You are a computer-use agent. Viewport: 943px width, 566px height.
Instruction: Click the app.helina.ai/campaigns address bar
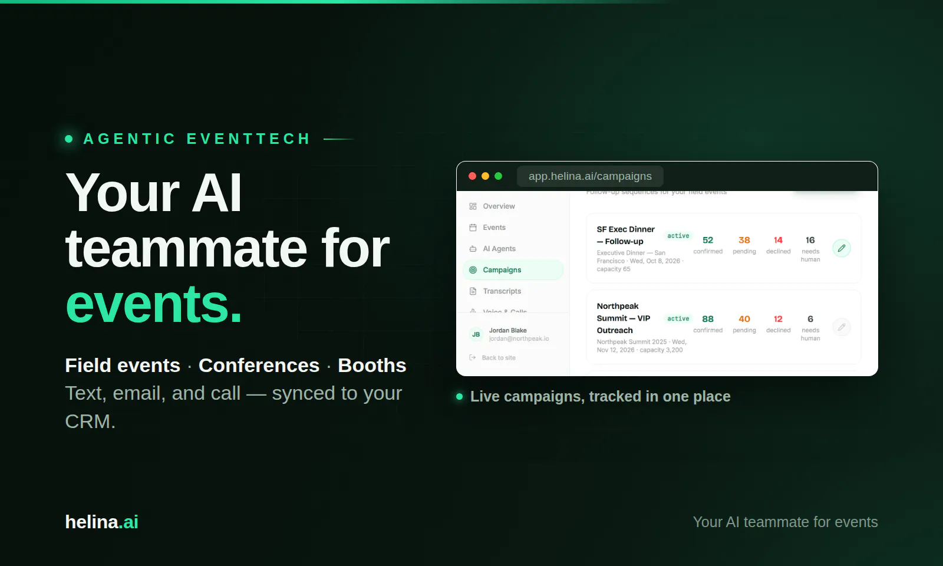590,176
